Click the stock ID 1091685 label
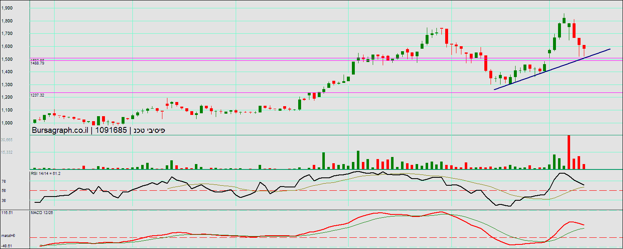This screenshot has height=249, width=623. click(111, 130)
